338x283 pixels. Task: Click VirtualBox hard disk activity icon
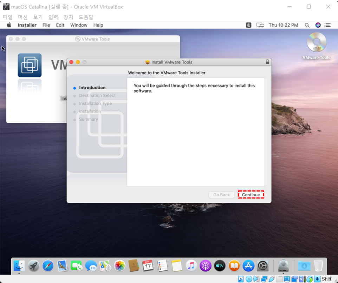[241, 279]
